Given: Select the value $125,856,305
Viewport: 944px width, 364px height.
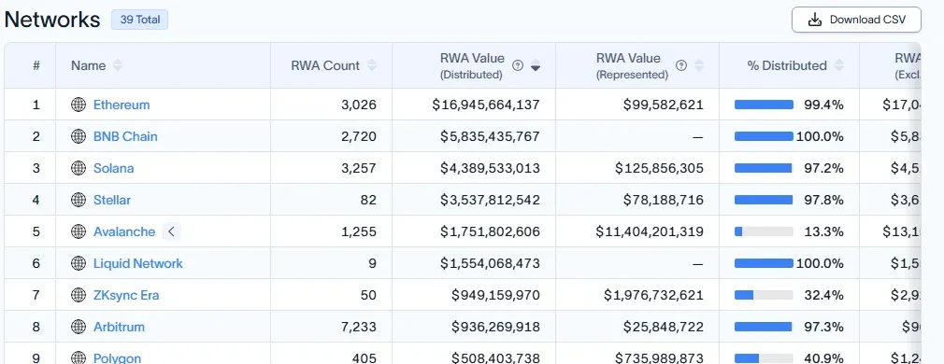Looking at the screenshot, I should coord(659,168).
